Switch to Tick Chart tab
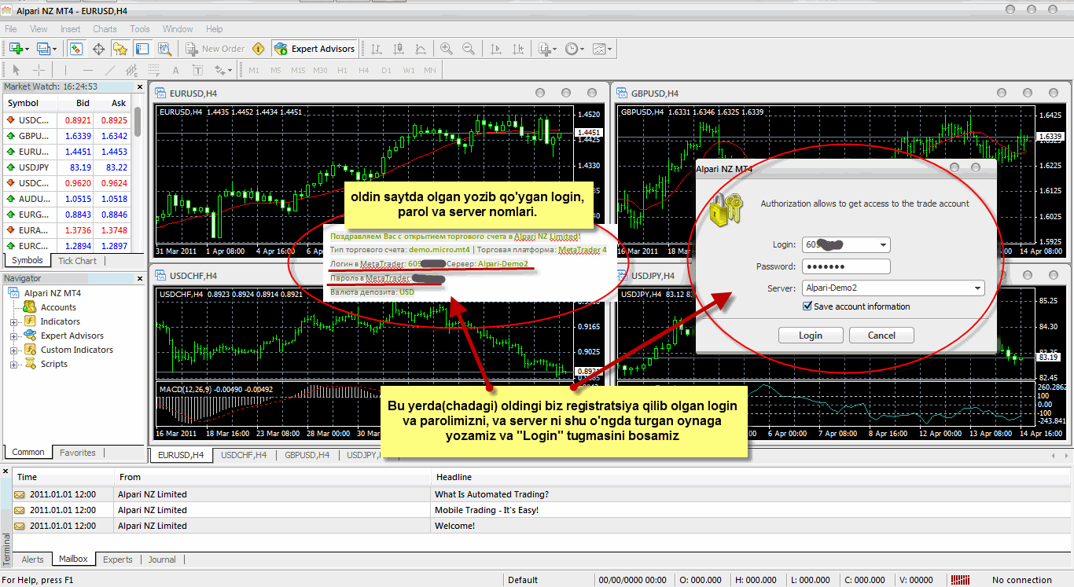 point(77,261)
